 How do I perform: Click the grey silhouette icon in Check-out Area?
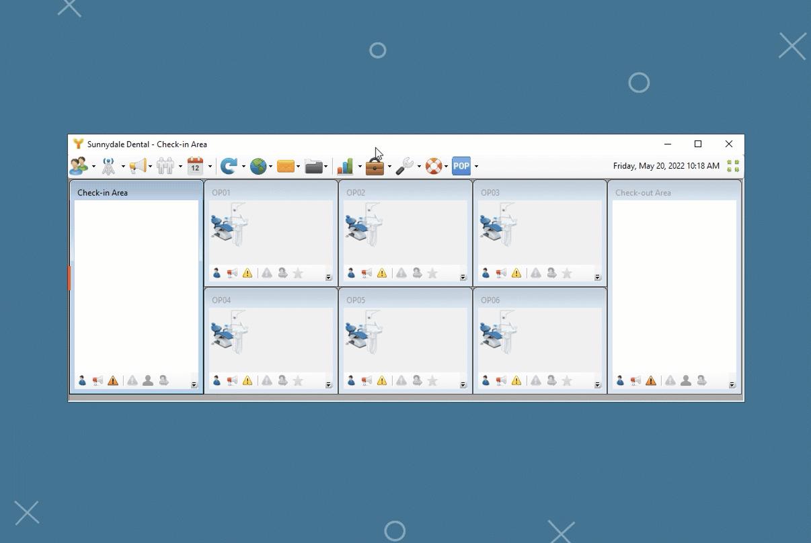[x=686, y=380]
